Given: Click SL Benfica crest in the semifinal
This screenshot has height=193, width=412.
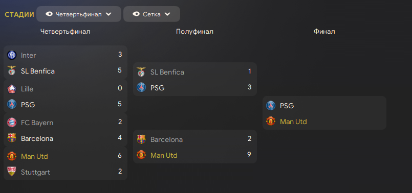Looking at the screenshot, I should (141, 72).
